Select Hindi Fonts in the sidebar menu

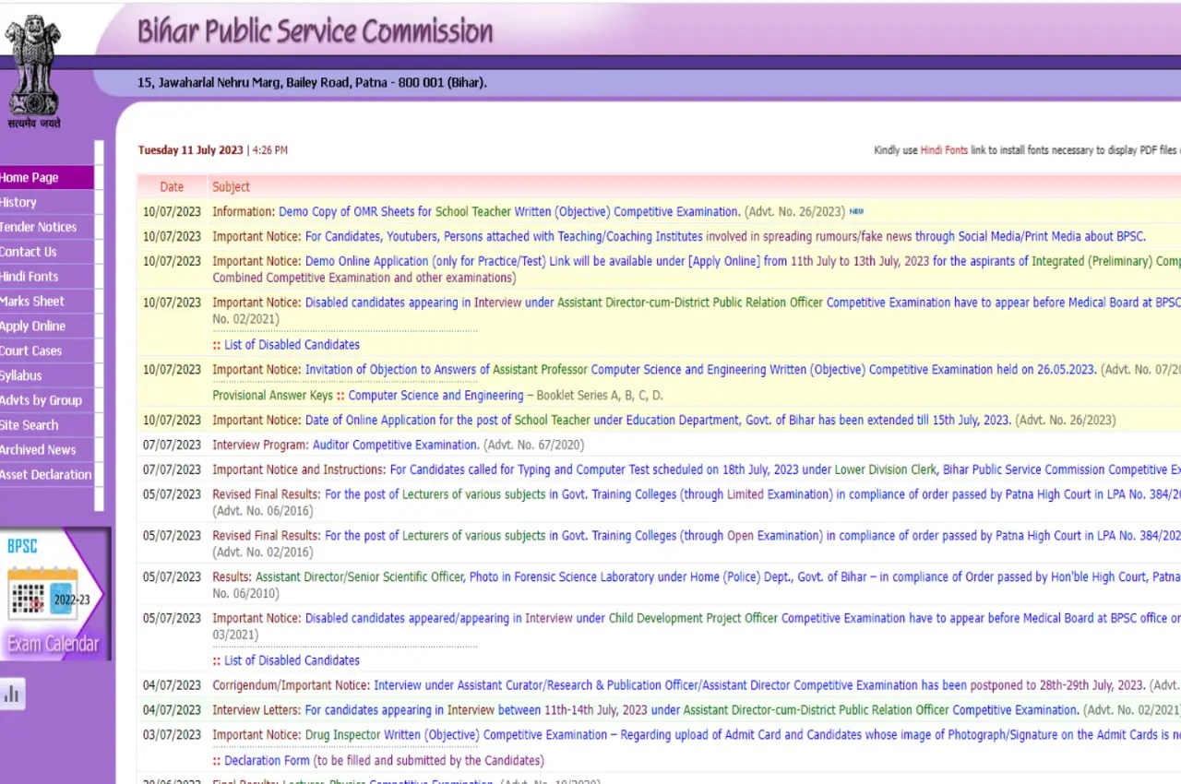click(46, 277)
